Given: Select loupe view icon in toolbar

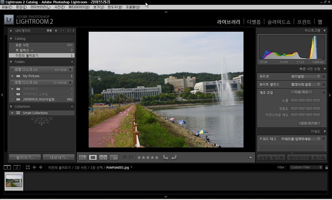Looking at the screenshot, I should pyautogui.click(x=93, y=157).
